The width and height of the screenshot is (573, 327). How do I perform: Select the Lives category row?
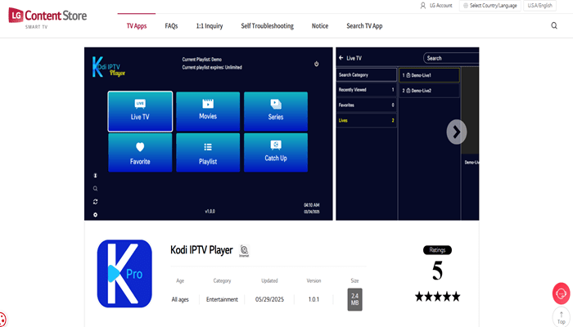click(366, 120)
